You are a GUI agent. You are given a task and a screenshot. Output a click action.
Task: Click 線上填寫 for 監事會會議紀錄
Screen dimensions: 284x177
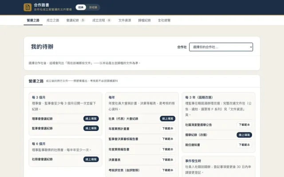(91, 128)
